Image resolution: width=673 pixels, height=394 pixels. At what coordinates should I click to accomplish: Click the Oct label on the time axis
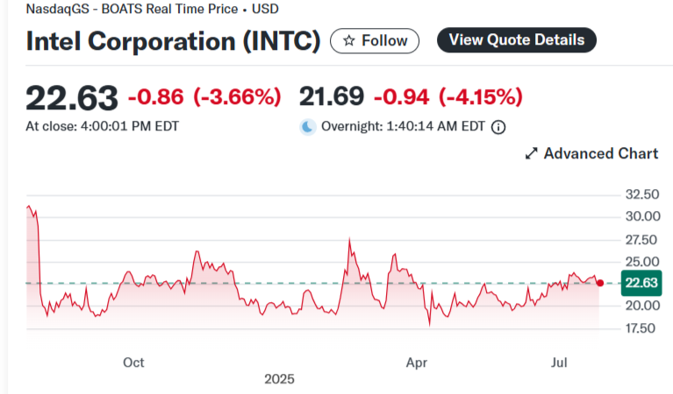pos(133,362)
